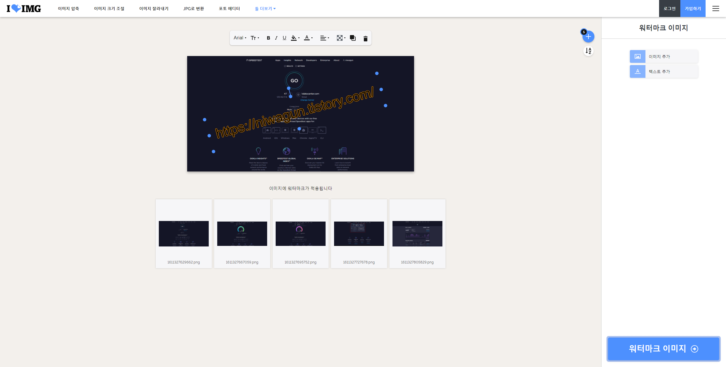The image size is (726, 367).
Task: Open the hamburger menu
Action: tap(716, 8)
